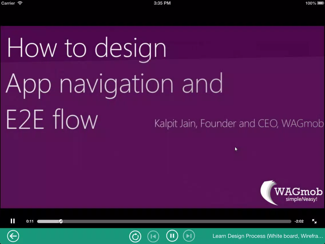
Task: Tap the 3:35 PM clock in status bar
Action: (x=162, y=3)
